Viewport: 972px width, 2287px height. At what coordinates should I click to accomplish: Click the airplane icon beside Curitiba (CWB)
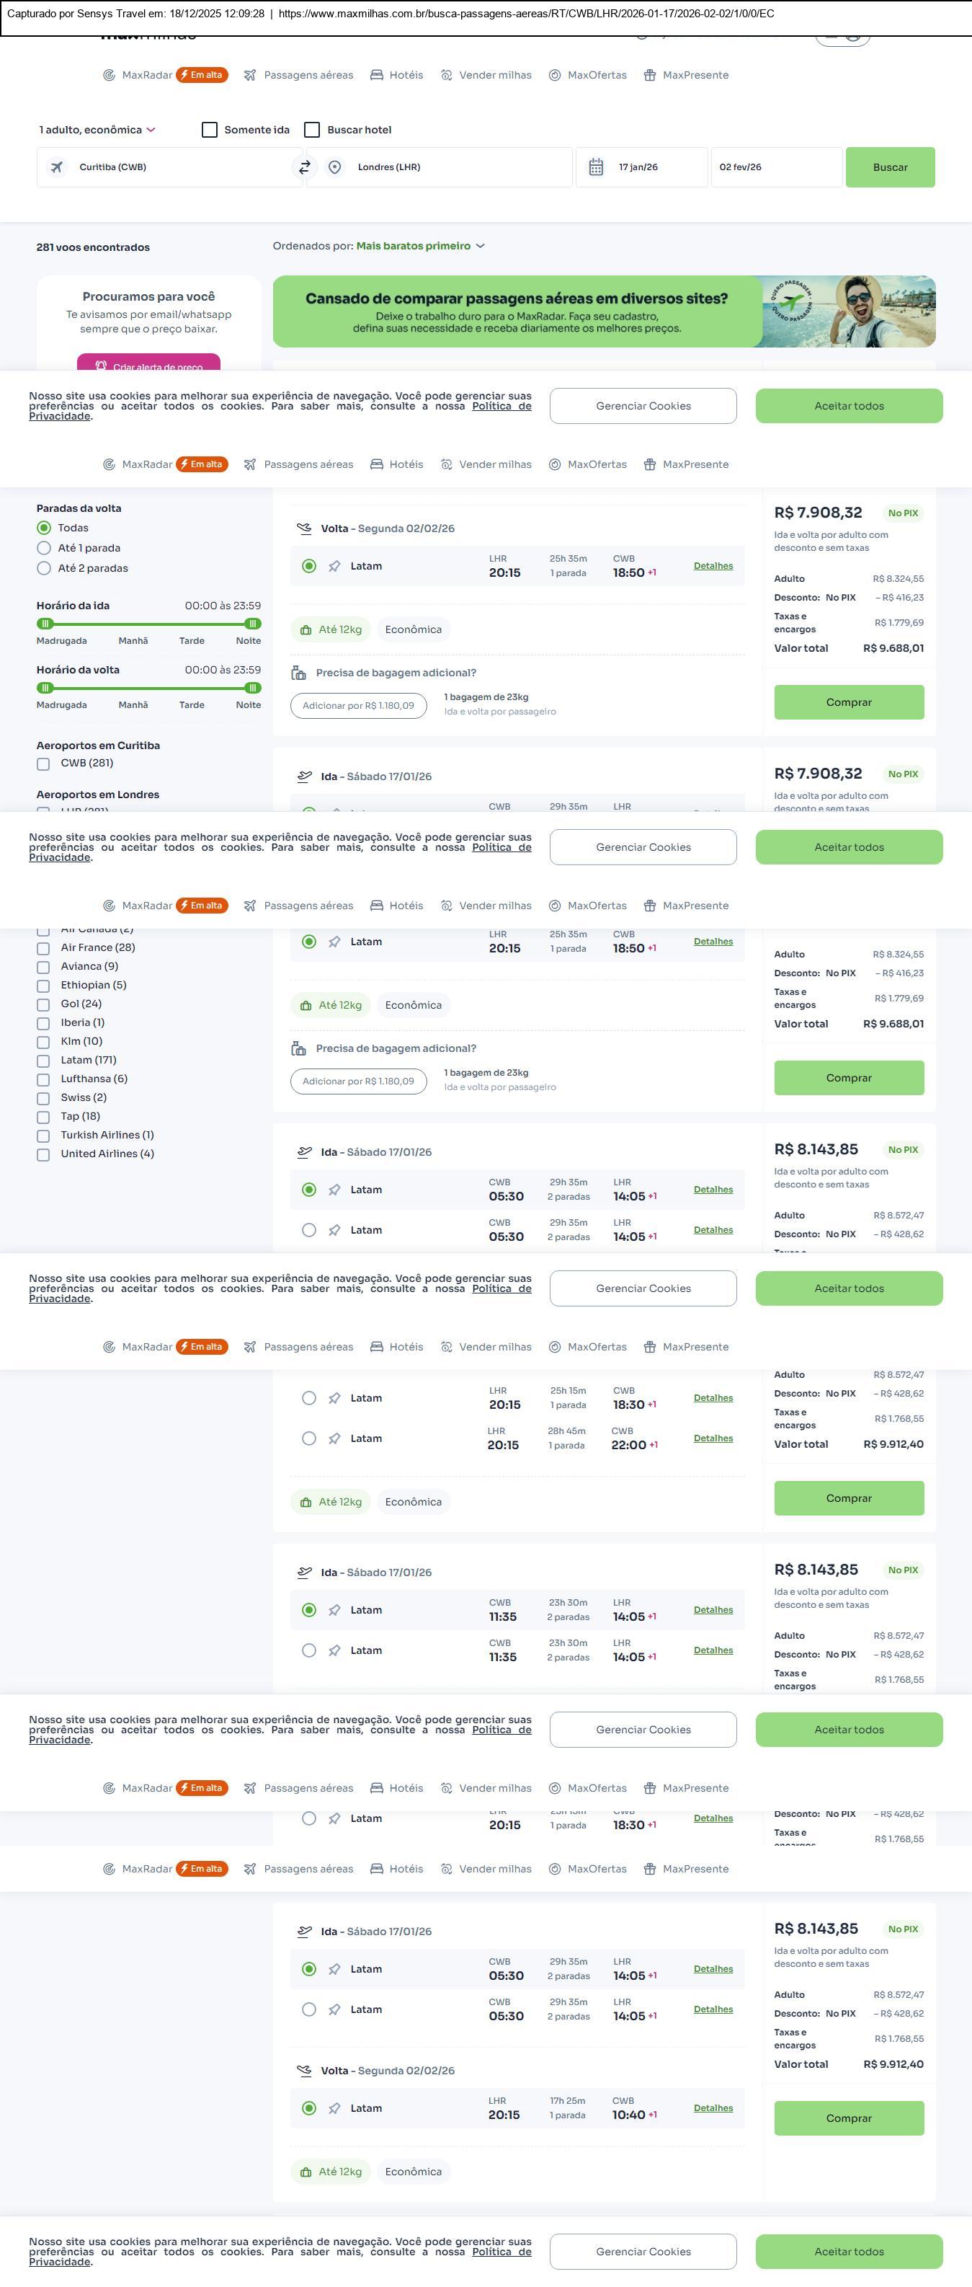[57, 167]
